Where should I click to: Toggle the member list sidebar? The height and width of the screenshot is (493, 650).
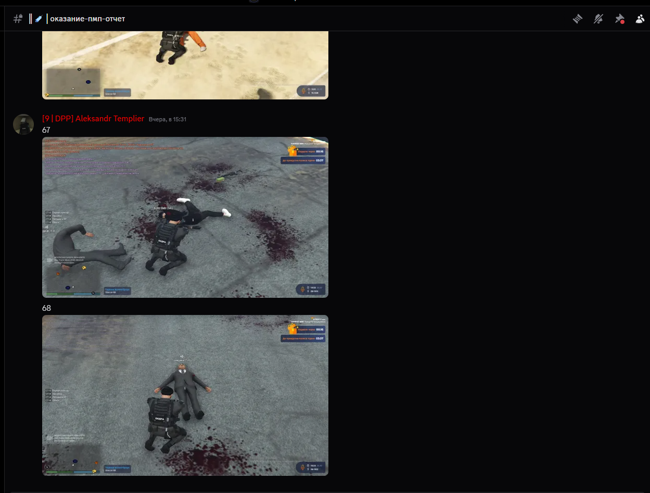pos(640,19)
